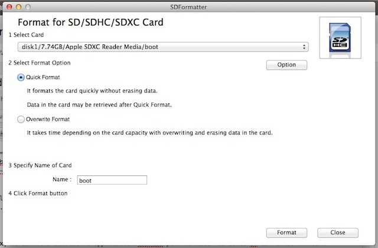Select the Overwrite Format radio button
This screenshot has width=378, height=248.
click(x=21, y=120)
